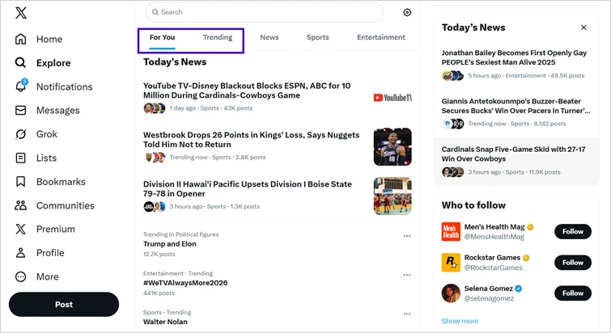Screen dimensions: 611x333
Task: Open Division II Hawai'i Pacific headline
Action: click(248, 188)
